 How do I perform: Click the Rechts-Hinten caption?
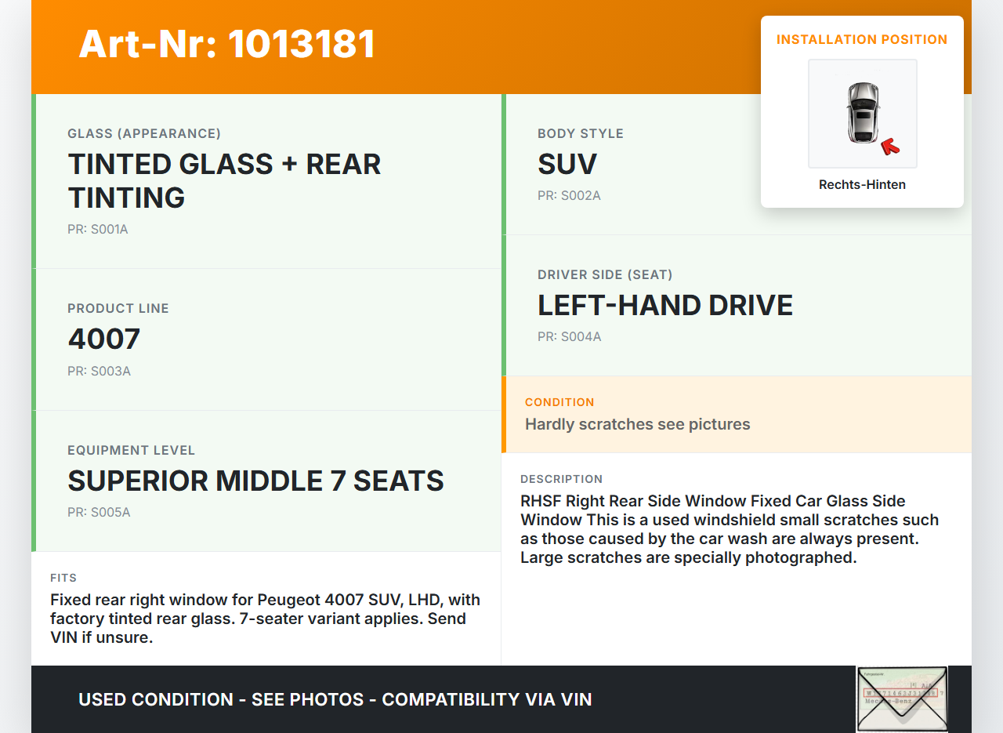click(x=862, y=185)
